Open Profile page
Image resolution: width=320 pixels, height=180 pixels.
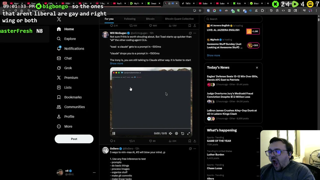tap(66, 116)
